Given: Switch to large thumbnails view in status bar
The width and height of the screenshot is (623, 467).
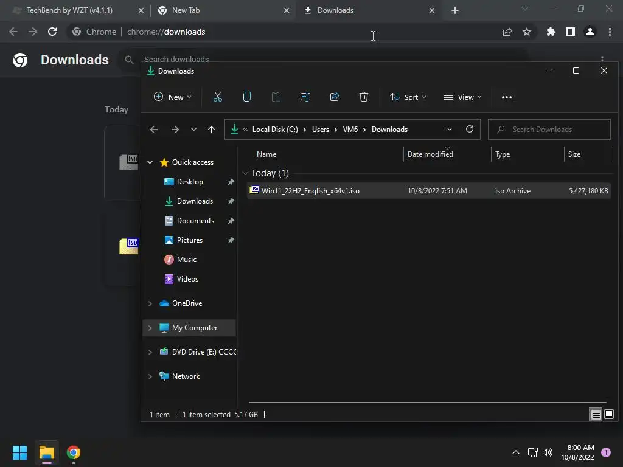Looking at the screenshot, I should coord(608,415).
